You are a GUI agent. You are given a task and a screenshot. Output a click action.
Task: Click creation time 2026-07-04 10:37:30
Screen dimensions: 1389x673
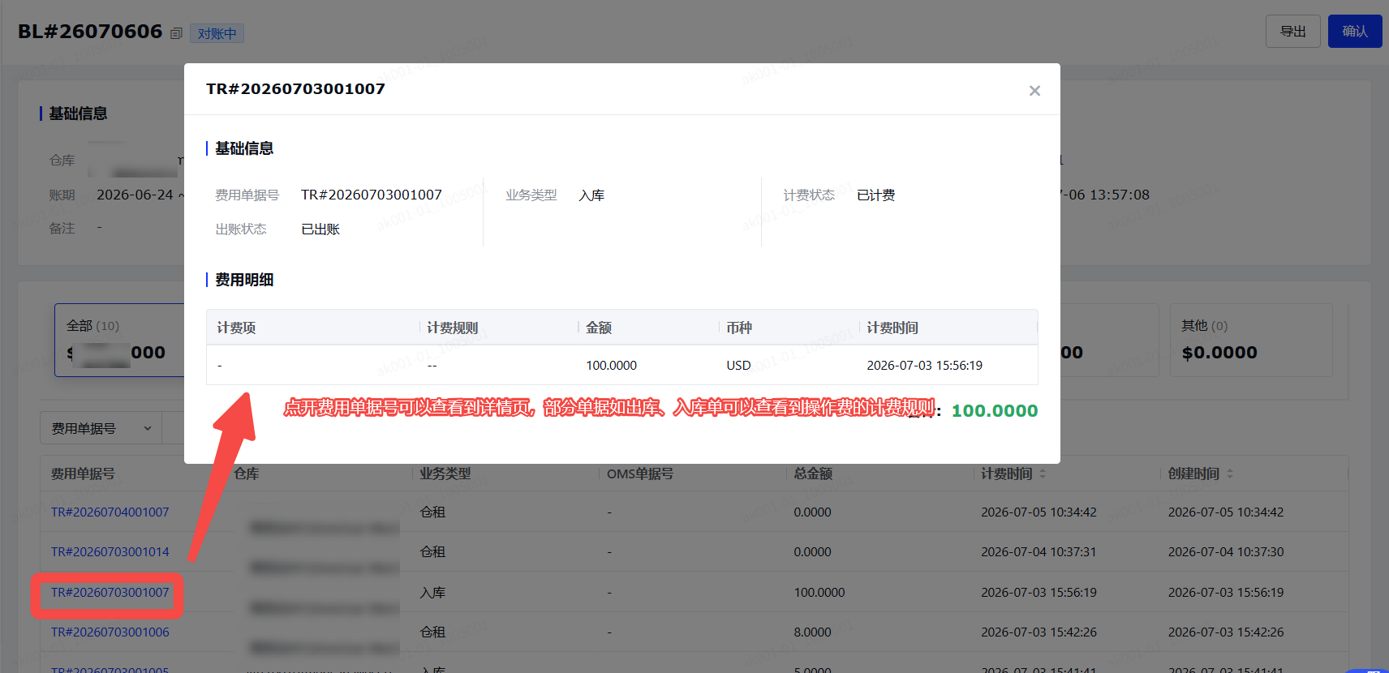point(1226,552)
